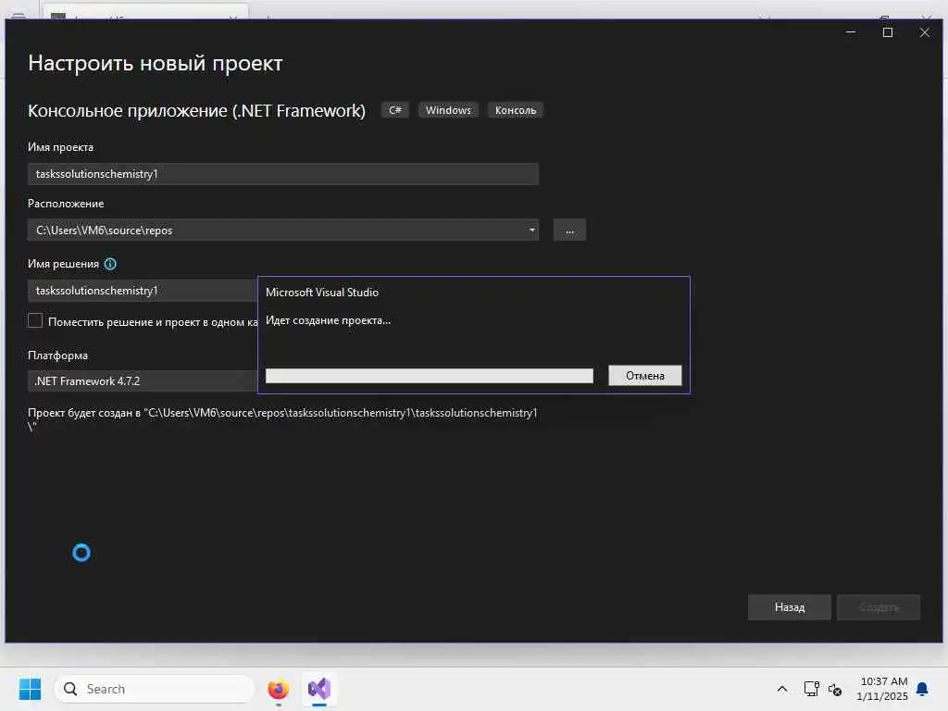
Task: Minimize the configure project window
Action: pyautogui.click(x=851, y=32)
